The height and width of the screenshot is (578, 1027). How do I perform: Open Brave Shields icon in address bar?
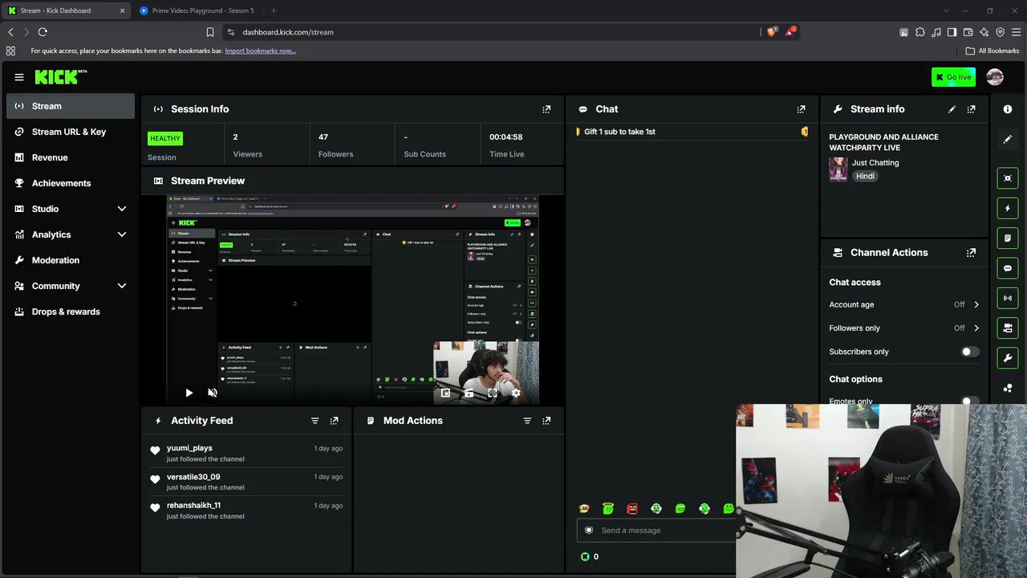point(772,32)
